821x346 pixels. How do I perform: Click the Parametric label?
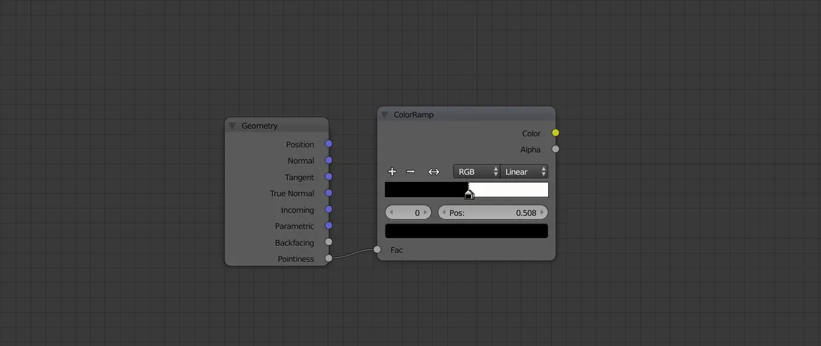pos(294,226)
